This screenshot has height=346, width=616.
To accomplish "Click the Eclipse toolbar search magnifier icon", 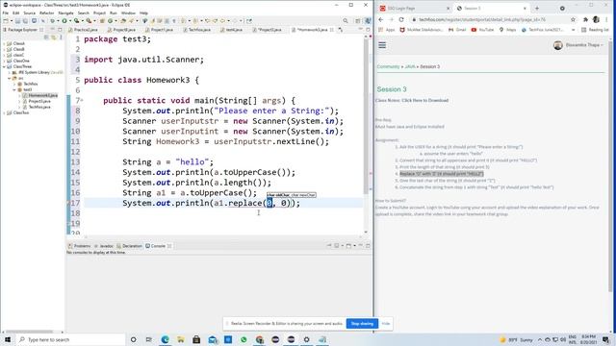I will [x=346, y=21].
